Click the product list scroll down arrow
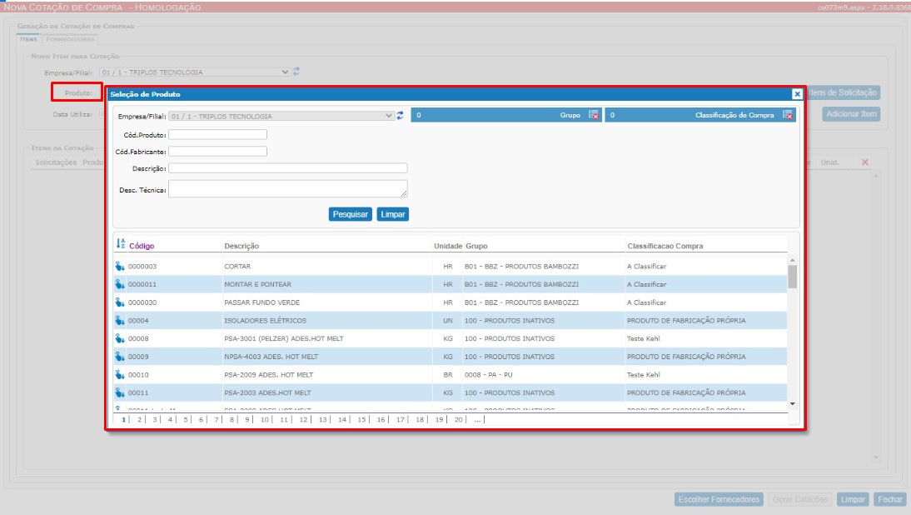The image size is (911, 515). (x=793, y=404)
